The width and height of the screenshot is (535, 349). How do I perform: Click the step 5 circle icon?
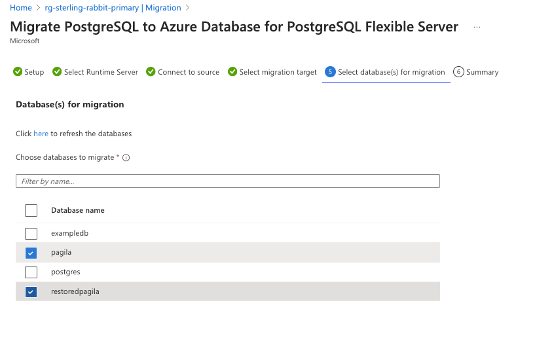coord(331,72)
